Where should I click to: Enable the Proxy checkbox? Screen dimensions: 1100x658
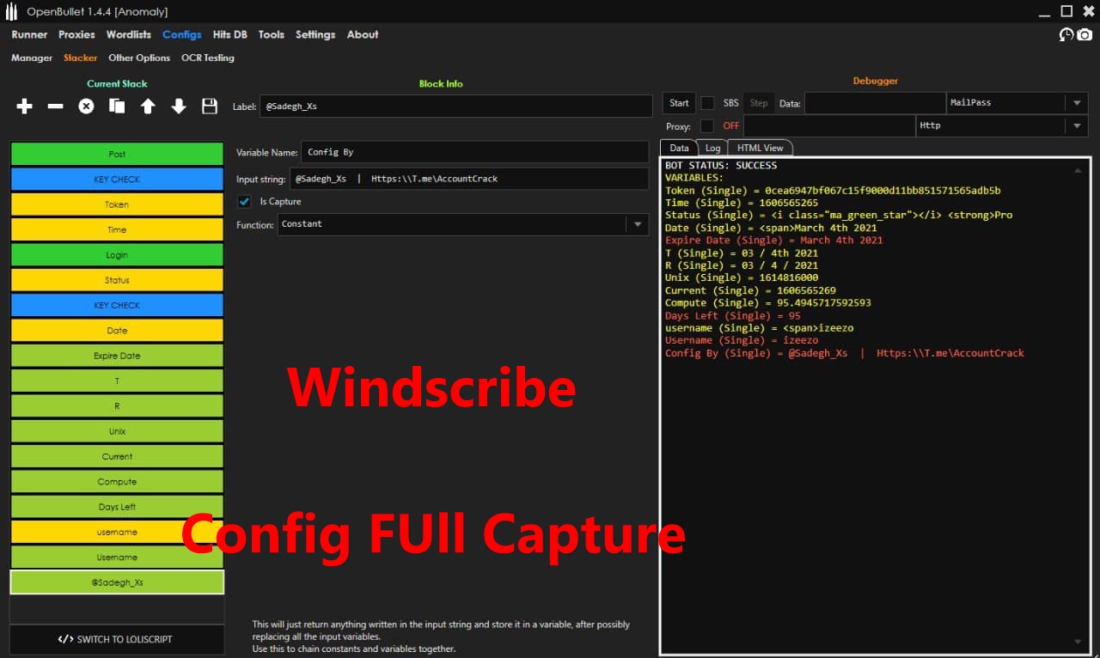(x=707, y=126)
